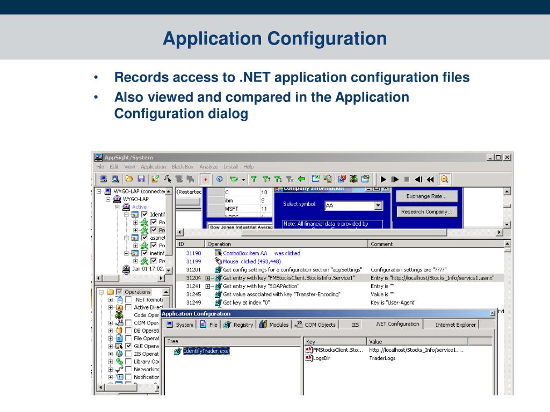Click the Play button in the toolbar
This screenshot has height=412, width=550.
(x=383, y=179)
